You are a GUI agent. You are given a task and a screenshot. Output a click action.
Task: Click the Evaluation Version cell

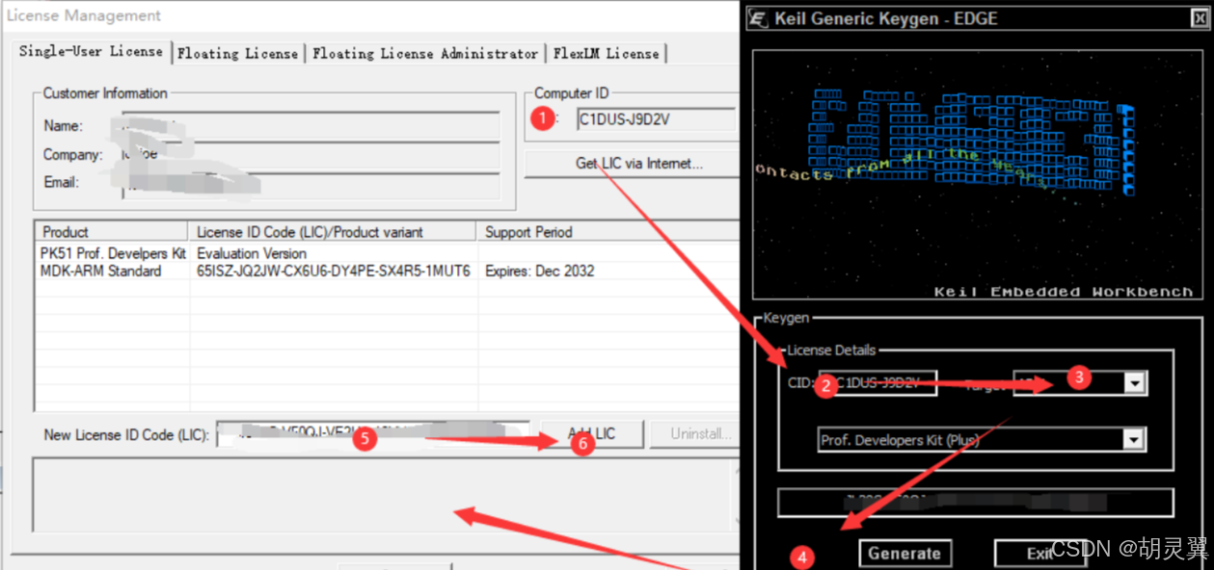[252, 253]
